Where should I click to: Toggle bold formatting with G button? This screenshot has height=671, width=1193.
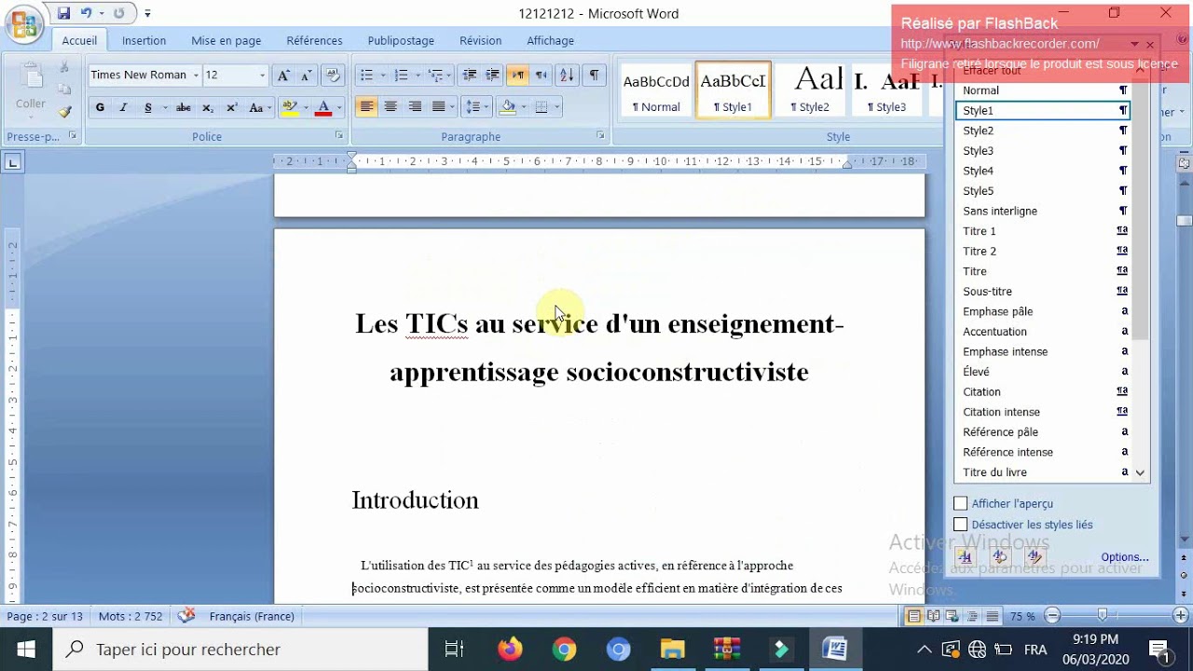point(100,107)
